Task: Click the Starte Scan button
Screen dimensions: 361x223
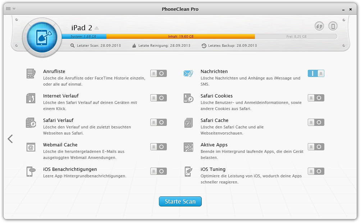Action: tap(180, 201)
